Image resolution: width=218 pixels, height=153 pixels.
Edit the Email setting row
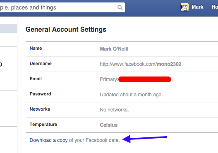coord(122,79)
